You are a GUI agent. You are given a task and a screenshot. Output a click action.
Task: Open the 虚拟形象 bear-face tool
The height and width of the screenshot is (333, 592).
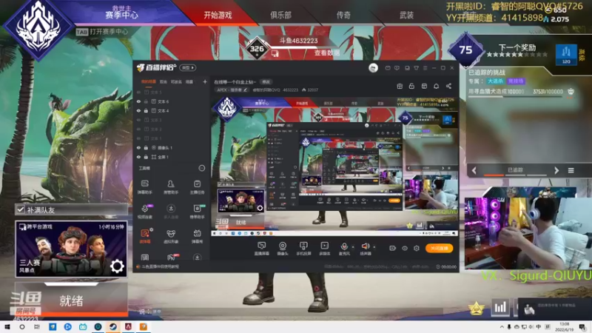pos(171,236)
